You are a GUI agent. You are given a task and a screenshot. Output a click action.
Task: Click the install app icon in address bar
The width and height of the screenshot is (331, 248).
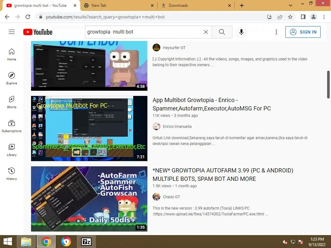click(x=270, y=17)
